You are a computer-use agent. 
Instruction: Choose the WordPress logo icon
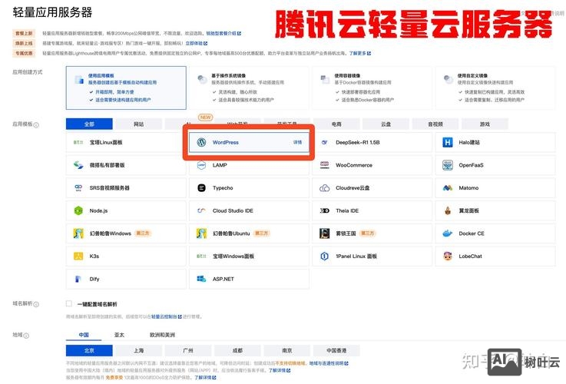[201, 142]
